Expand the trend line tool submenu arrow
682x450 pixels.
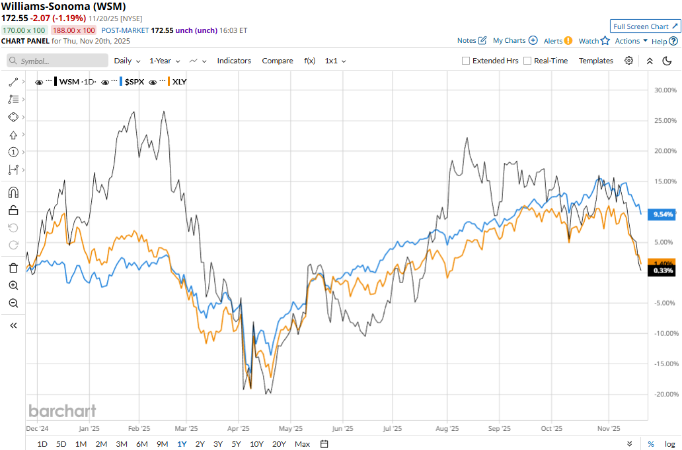point(23,82)
